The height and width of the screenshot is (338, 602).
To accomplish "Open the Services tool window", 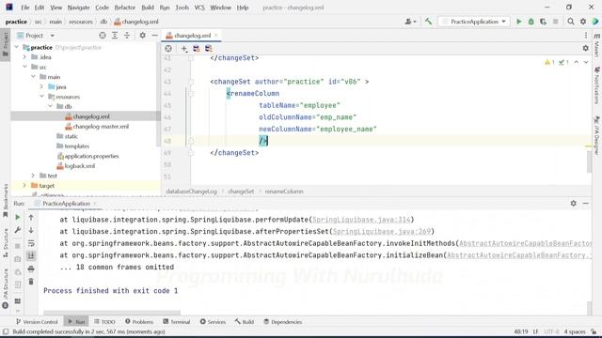I will coord(213,322).
